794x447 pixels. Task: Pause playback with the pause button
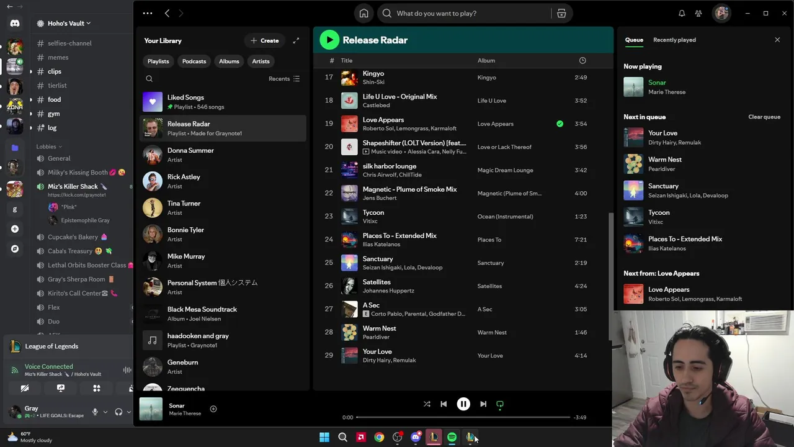coord(463,404)
